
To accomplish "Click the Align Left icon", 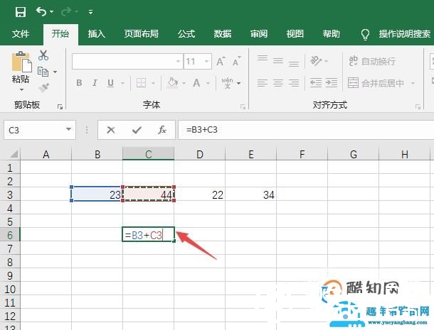I will tap(263, 82).
